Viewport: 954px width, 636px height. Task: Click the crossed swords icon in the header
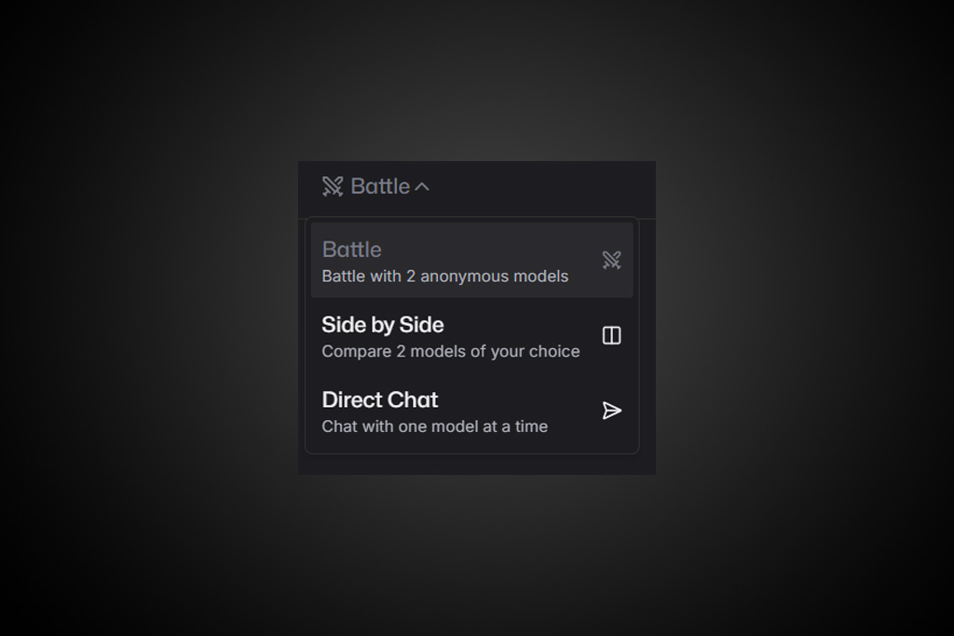tap(333, 186)
